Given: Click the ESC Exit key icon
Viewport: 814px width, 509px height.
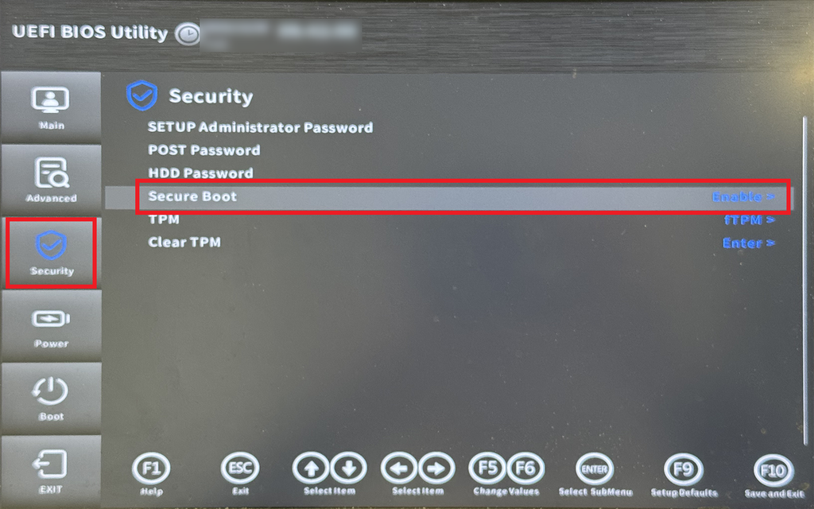Looking at the screenshot, I should pyautogui.click(x=240, y=468).
